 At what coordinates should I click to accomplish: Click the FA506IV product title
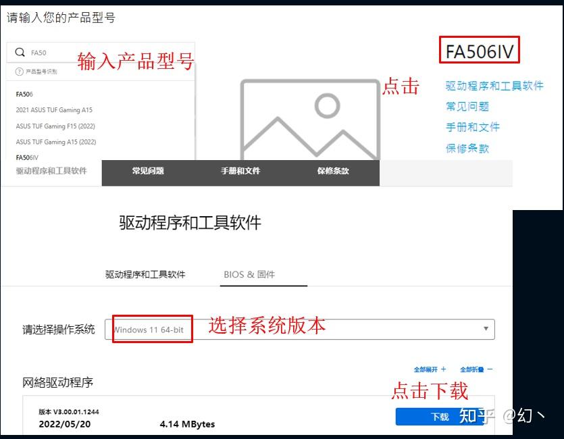[480, 51]
